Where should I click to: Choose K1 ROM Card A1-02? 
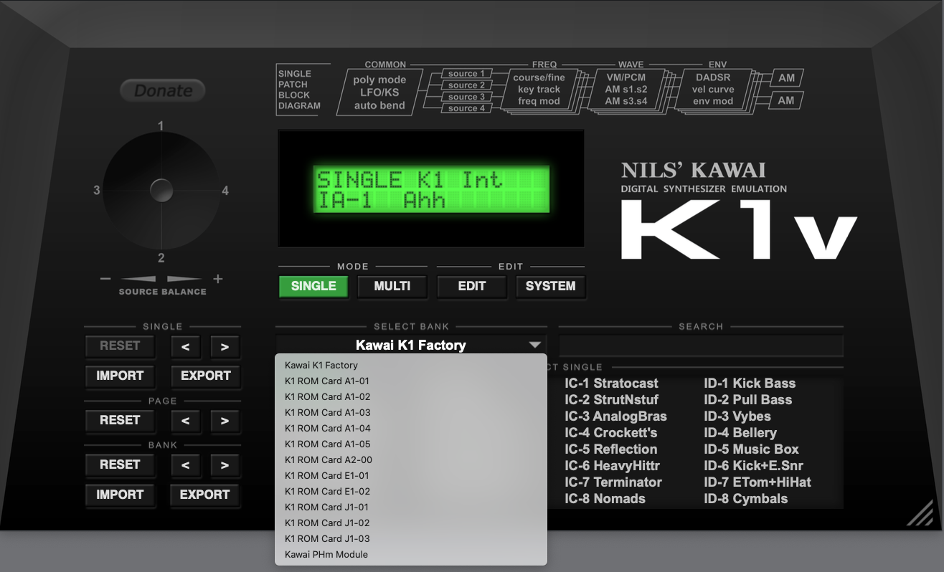pyautogui.click(x=411, y=397)
